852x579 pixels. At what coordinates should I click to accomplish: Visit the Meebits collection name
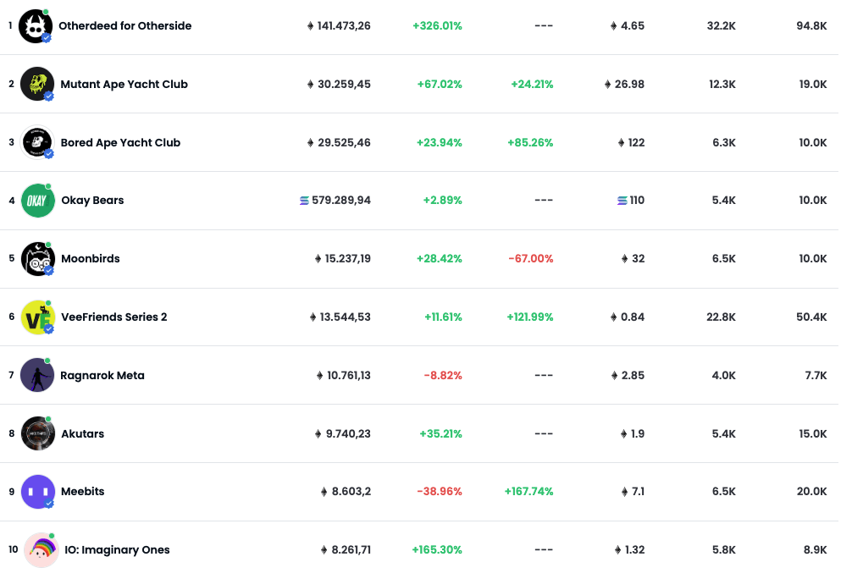tap(83, 492)
